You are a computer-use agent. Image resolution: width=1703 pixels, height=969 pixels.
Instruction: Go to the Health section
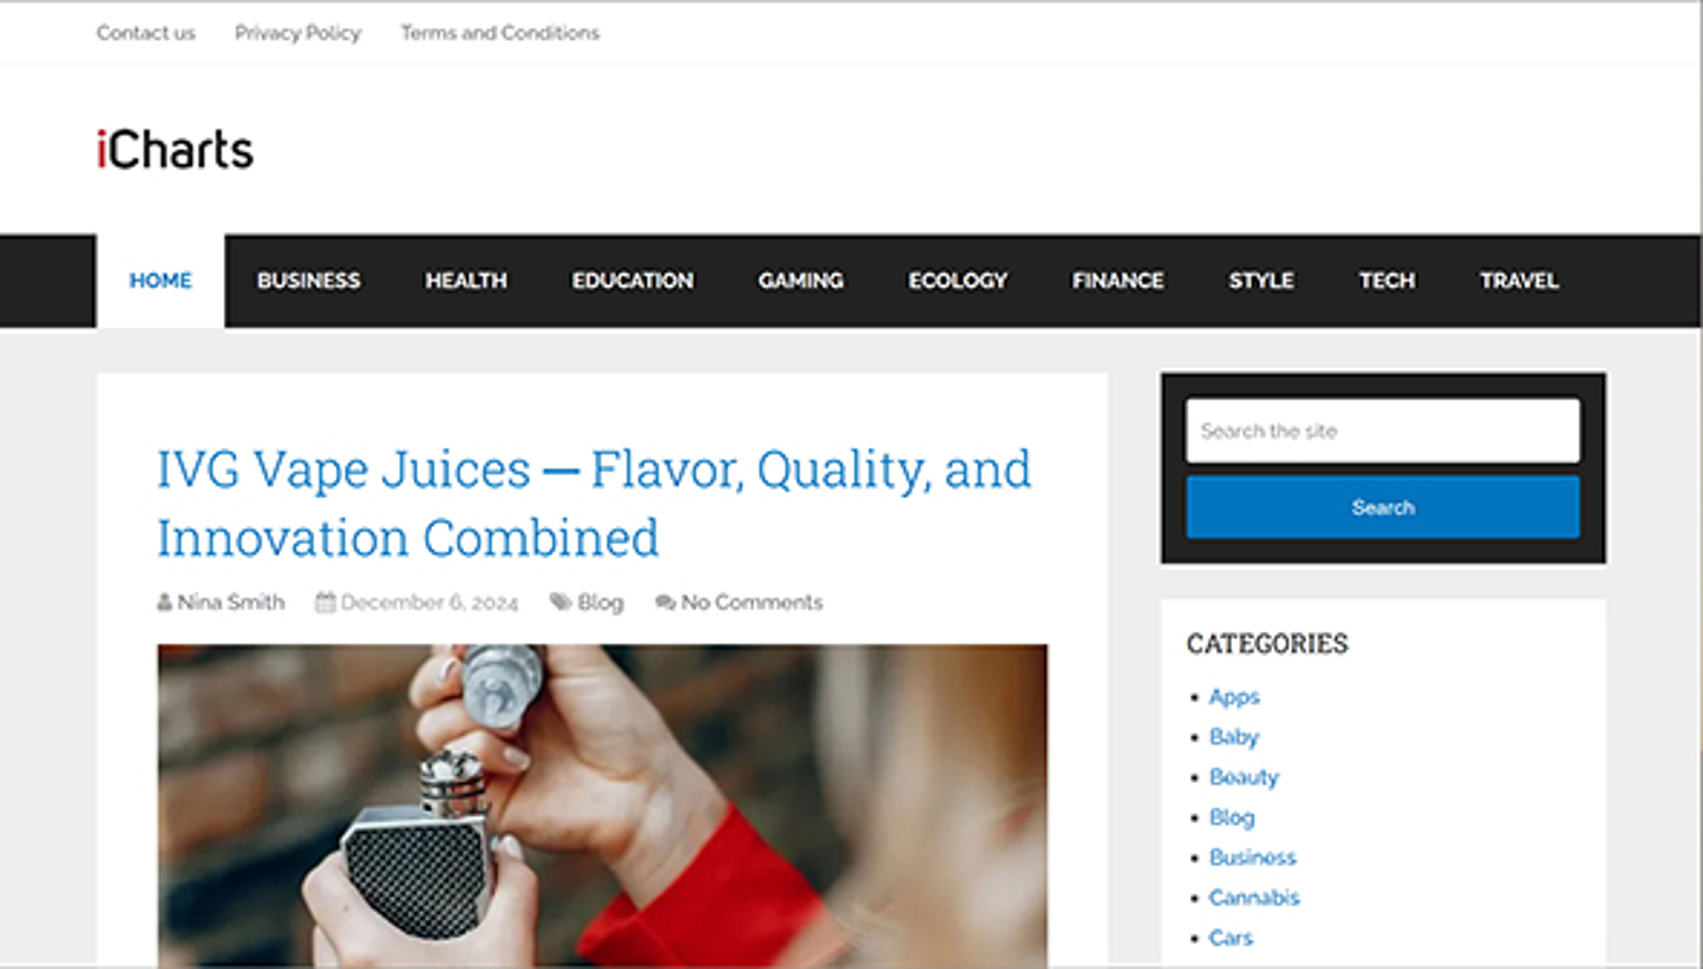(466, 280)
